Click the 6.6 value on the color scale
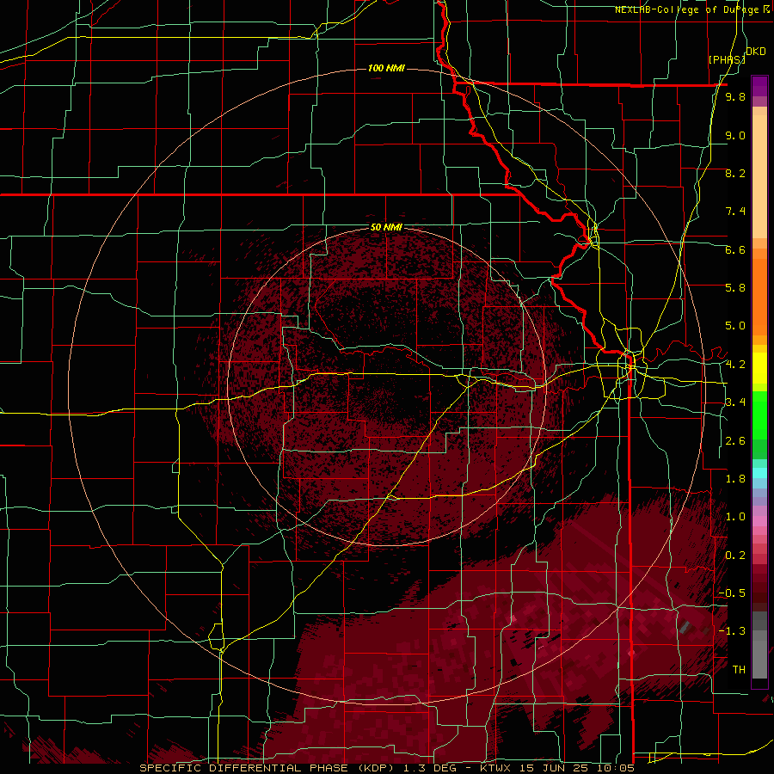Viewport: 774px width, 774px height. coord(735,249)
